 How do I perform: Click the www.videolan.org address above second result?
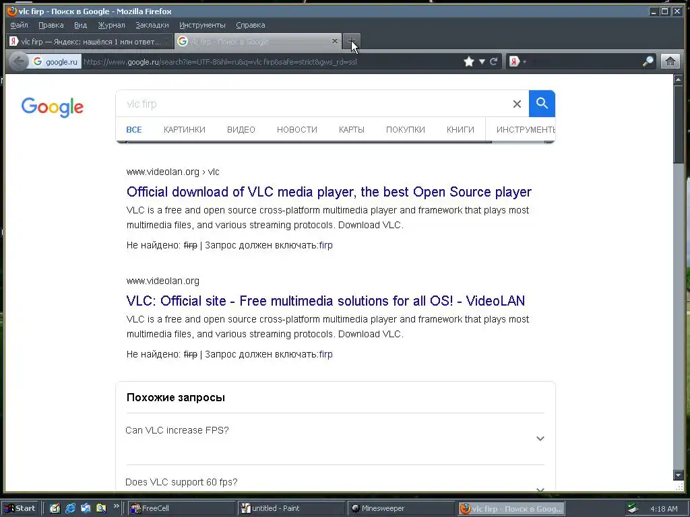[x=163, y=281]
